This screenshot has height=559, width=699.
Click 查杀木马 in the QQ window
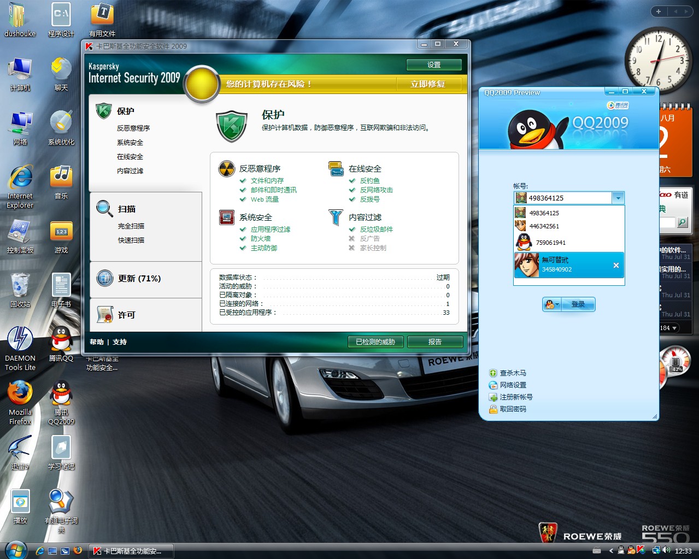pos(508,373)
